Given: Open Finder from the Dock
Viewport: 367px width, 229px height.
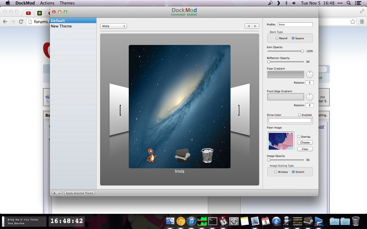Looking at the screenshot, I should (x=170, y=221).
